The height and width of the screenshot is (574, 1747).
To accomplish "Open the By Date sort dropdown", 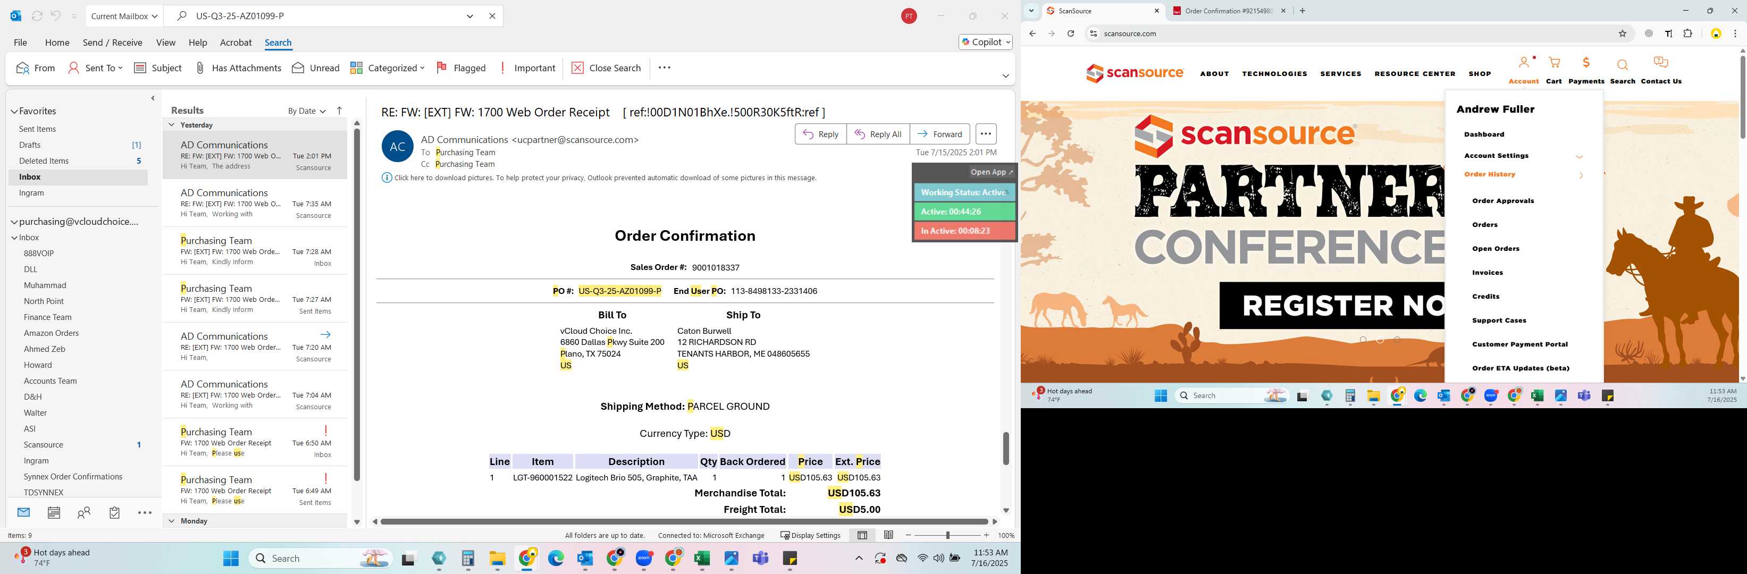I will (307, 111).
